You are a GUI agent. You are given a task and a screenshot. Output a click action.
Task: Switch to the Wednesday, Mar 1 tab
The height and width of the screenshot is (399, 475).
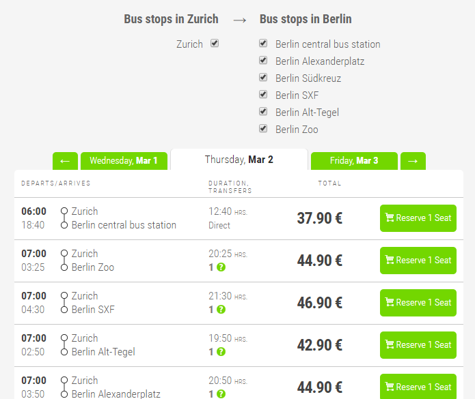124,161
